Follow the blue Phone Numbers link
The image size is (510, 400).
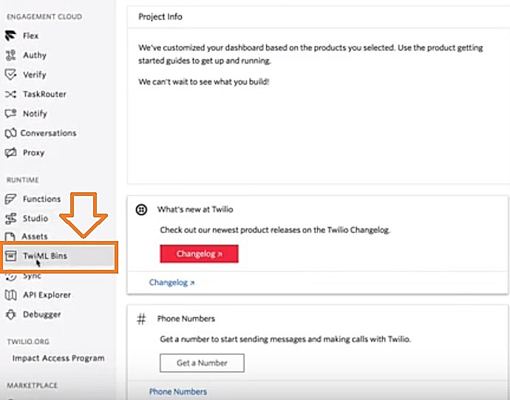click(178, 391)
